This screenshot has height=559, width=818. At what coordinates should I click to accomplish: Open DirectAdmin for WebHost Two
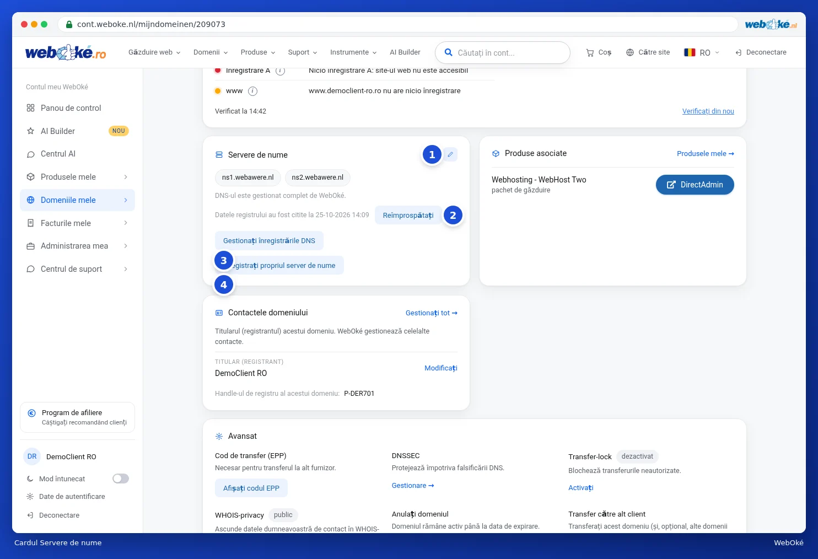pyautogui.click(x=695, y=185)
